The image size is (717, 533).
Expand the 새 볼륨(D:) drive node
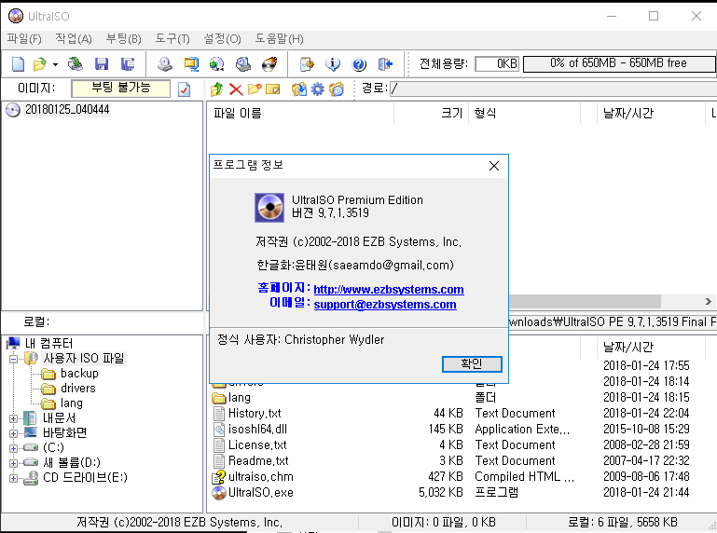pos(13,463)
